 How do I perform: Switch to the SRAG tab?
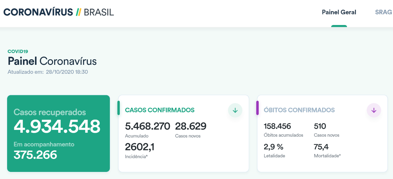[383, 12]
